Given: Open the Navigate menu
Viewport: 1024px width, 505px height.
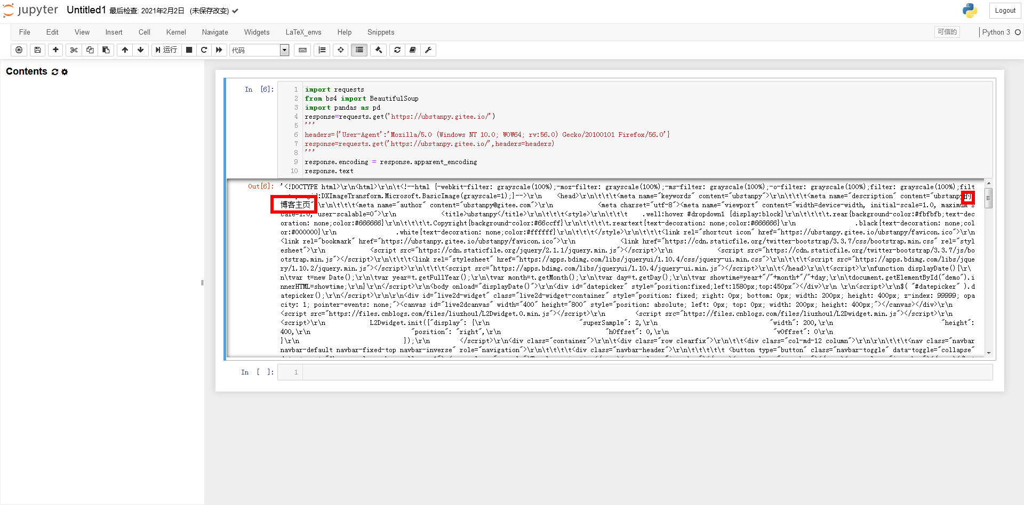Looking at the screenshot, I should tap(215, 32).
